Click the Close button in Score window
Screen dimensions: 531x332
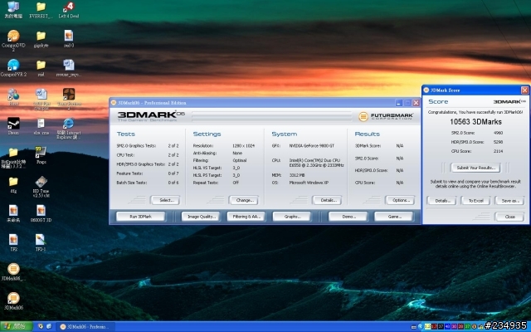pyautogui.click(x=509, y=217)
